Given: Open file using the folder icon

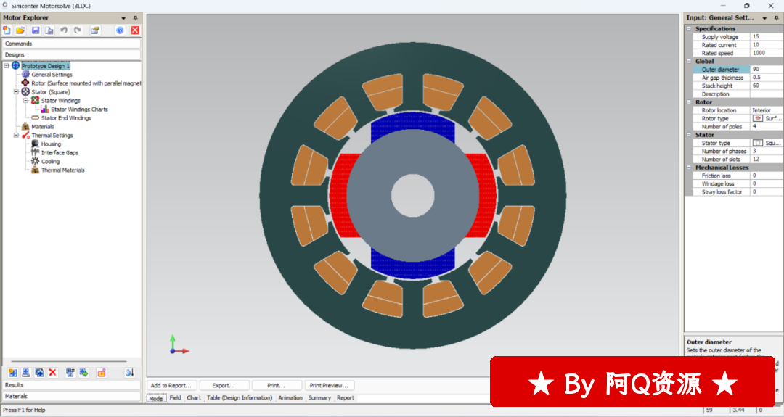Looking at the screenshot, I should 20,30.
